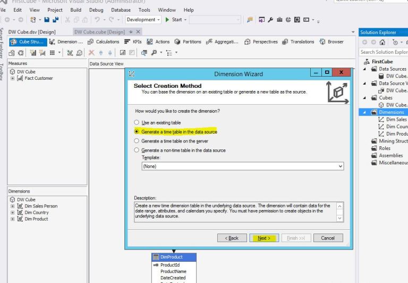Click the Toolbox briefcase icon
This screenshot has width=408, height=283.
coord(279,20)
